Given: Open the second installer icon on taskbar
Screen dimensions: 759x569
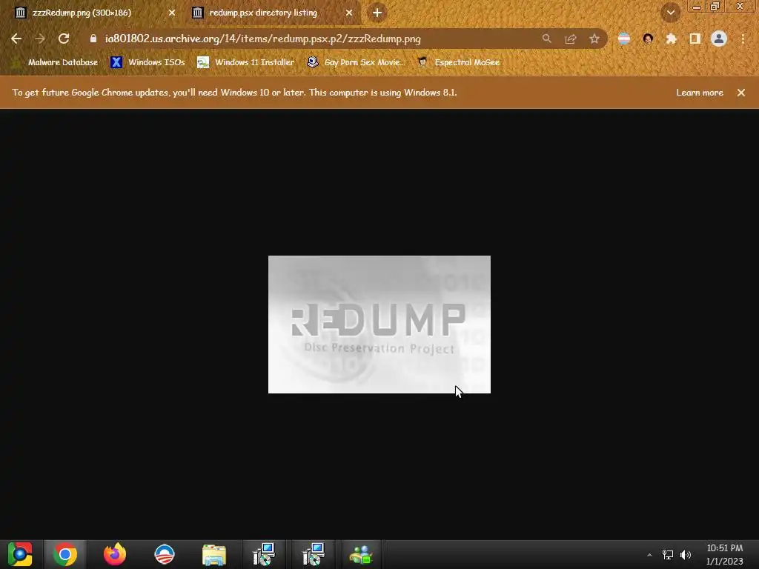Looking at the screenshot, I should (x=314, y=554).
